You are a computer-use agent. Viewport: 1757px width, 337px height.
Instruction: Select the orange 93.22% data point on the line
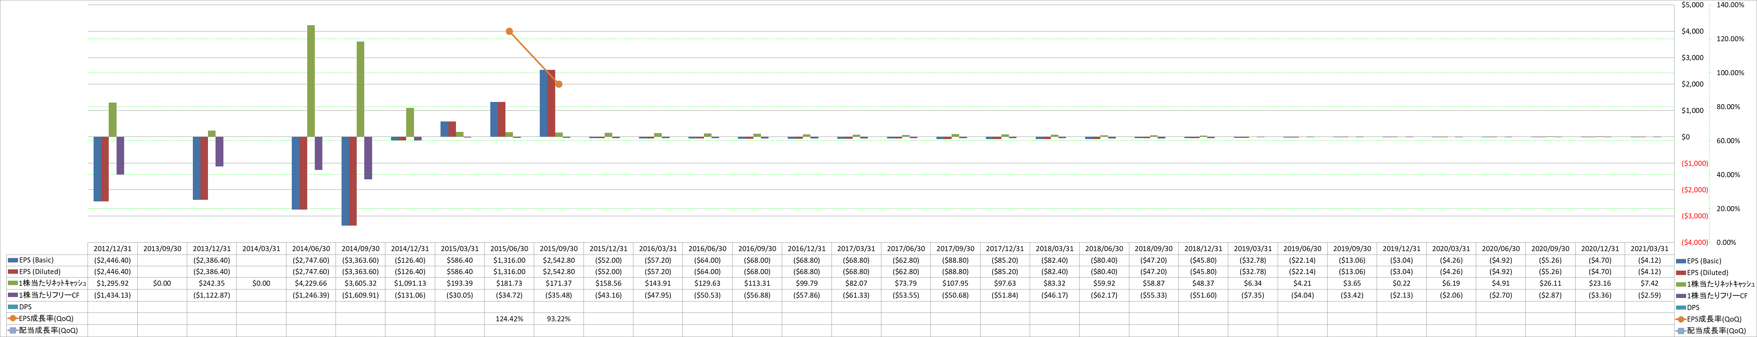[x=559, y=84]
